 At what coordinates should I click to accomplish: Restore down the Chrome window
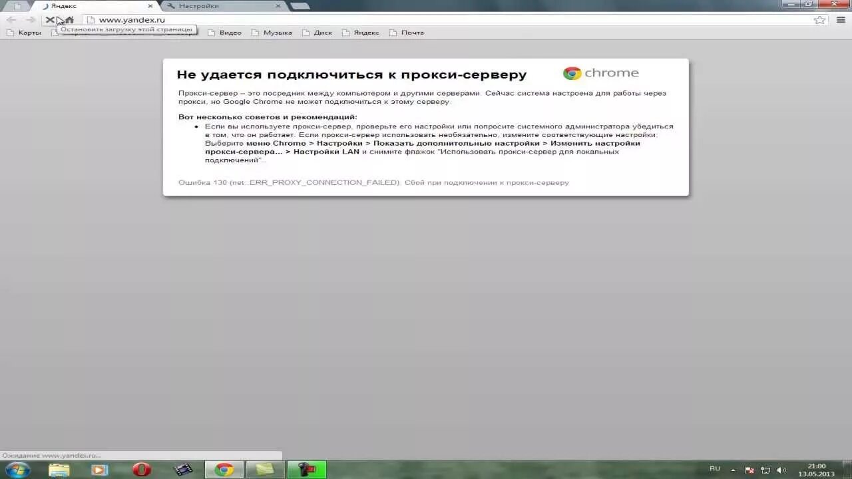coord(809,4)
